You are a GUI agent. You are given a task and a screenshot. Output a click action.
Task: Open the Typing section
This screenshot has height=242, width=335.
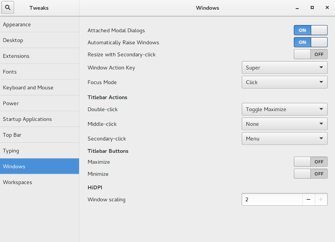tap(39, 151)
